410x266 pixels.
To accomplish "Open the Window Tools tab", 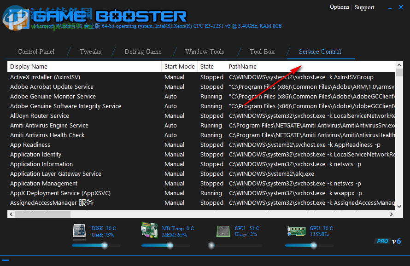I will pos(205,52).
